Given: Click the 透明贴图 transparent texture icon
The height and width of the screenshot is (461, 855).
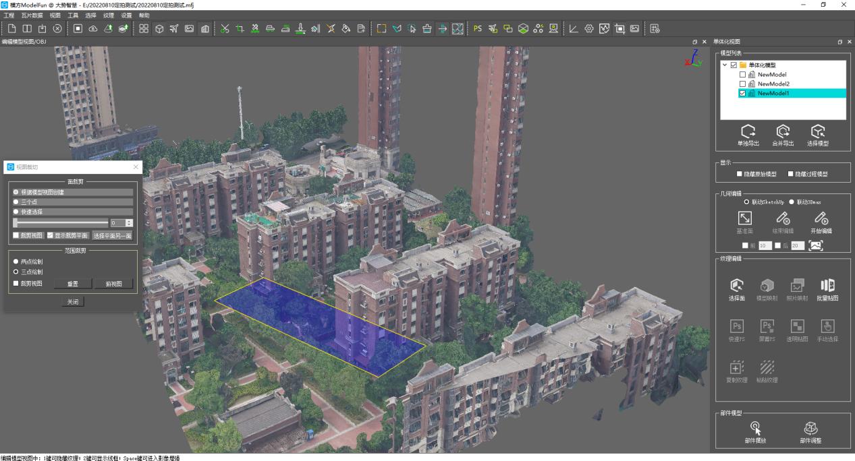Looking at the screenshot, I should pyautogui.click(x=797, y=326).
